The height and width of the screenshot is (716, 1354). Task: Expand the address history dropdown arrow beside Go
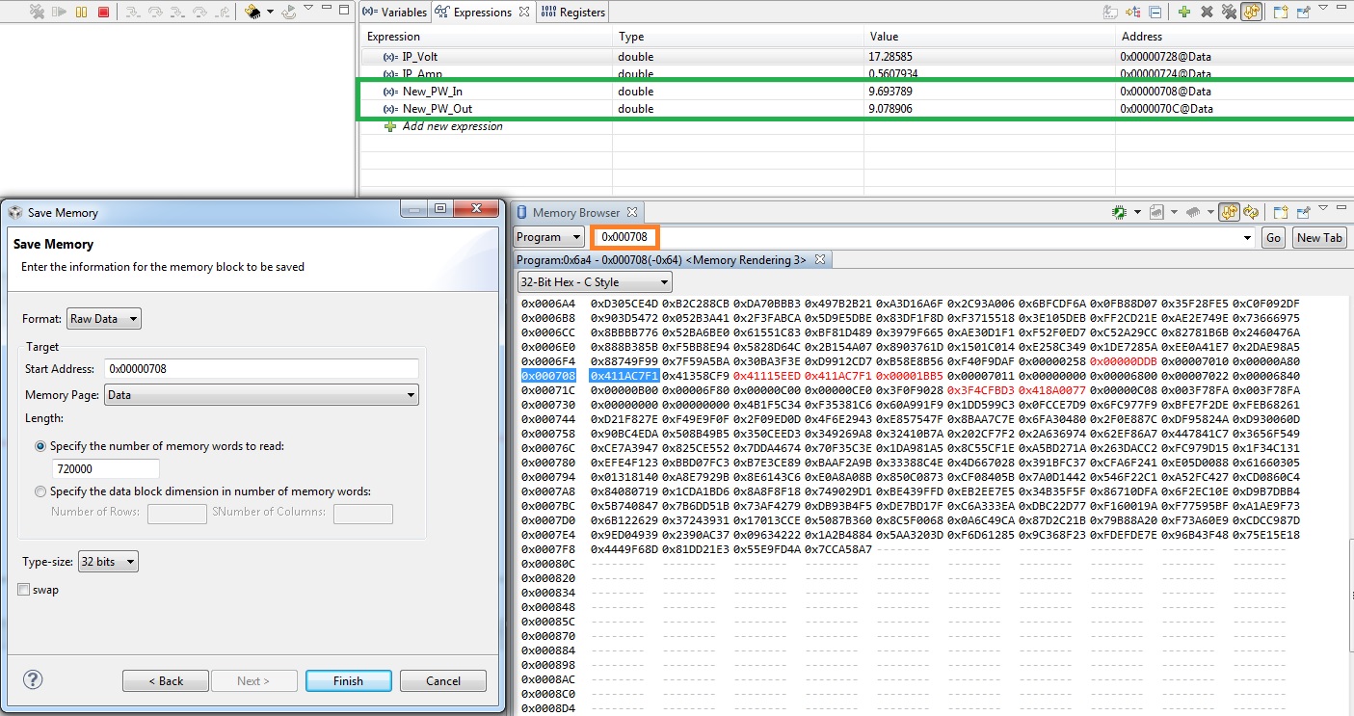pyautogui.click(x=1248, y=237)
